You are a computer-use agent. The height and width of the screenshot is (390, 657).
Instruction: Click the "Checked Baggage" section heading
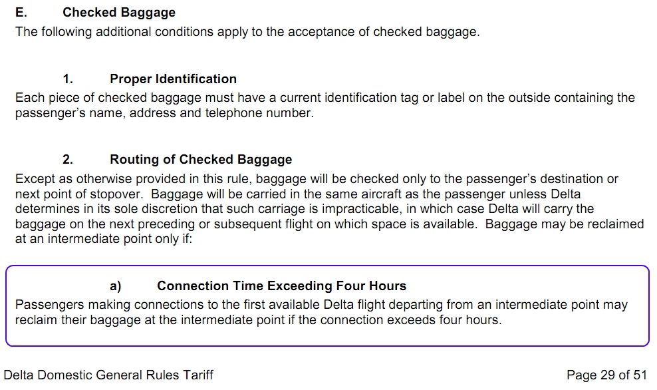pos(119,13)
